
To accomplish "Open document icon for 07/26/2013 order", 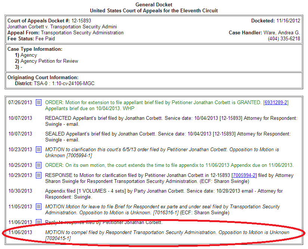I will coord(38,102).
